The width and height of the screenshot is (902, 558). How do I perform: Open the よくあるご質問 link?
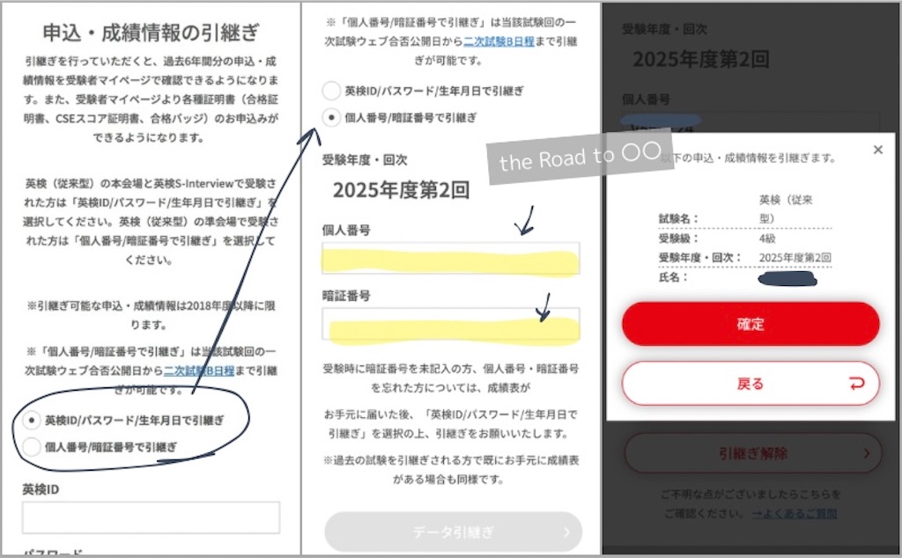tap(795, 513)
